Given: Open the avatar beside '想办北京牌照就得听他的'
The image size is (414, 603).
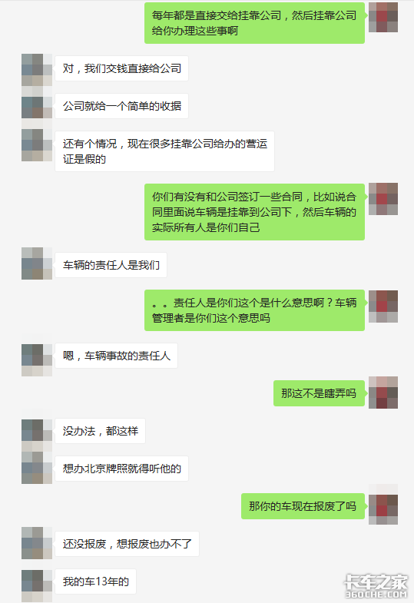Looking at the screenshot, I should pyautogui.click(x=37, y=468).
